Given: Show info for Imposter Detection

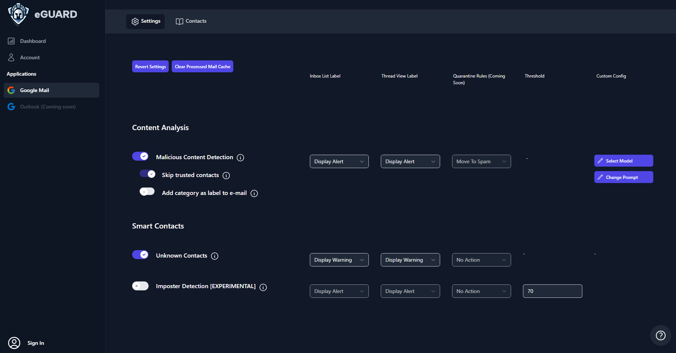Looking at the screenshot, I should point(263,287).
